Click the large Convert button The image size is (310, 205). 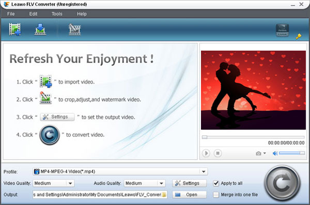point(282,183)
